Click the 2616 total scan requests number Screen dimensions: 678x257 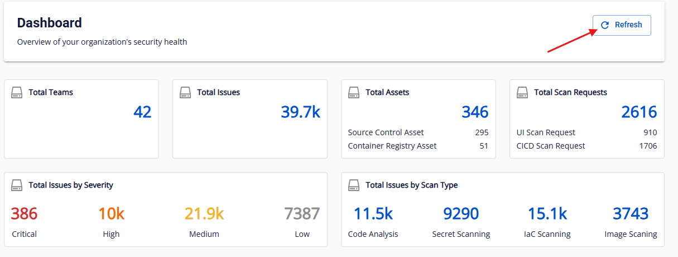(639, 112)
